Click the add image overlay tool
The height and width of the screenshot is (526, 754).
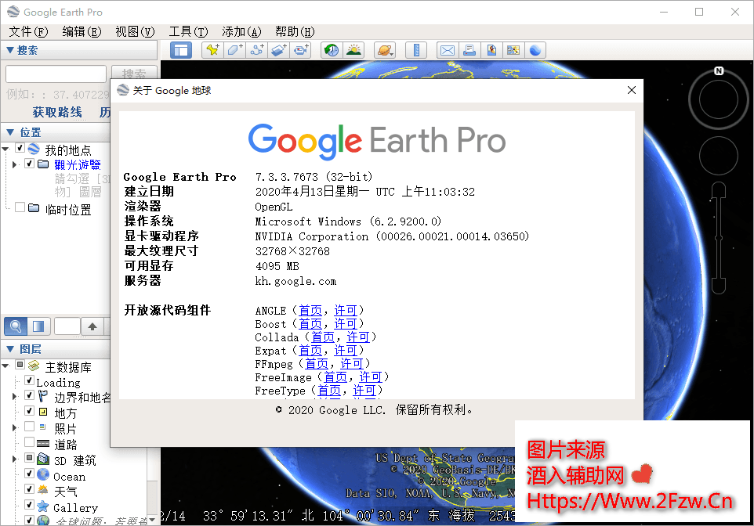pyautogui.click(x=279, y=50)
